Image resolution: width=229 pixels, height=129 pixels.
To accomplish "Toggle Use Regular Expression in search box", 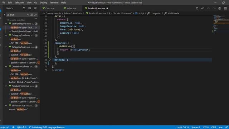I will [x=35, y=15].
